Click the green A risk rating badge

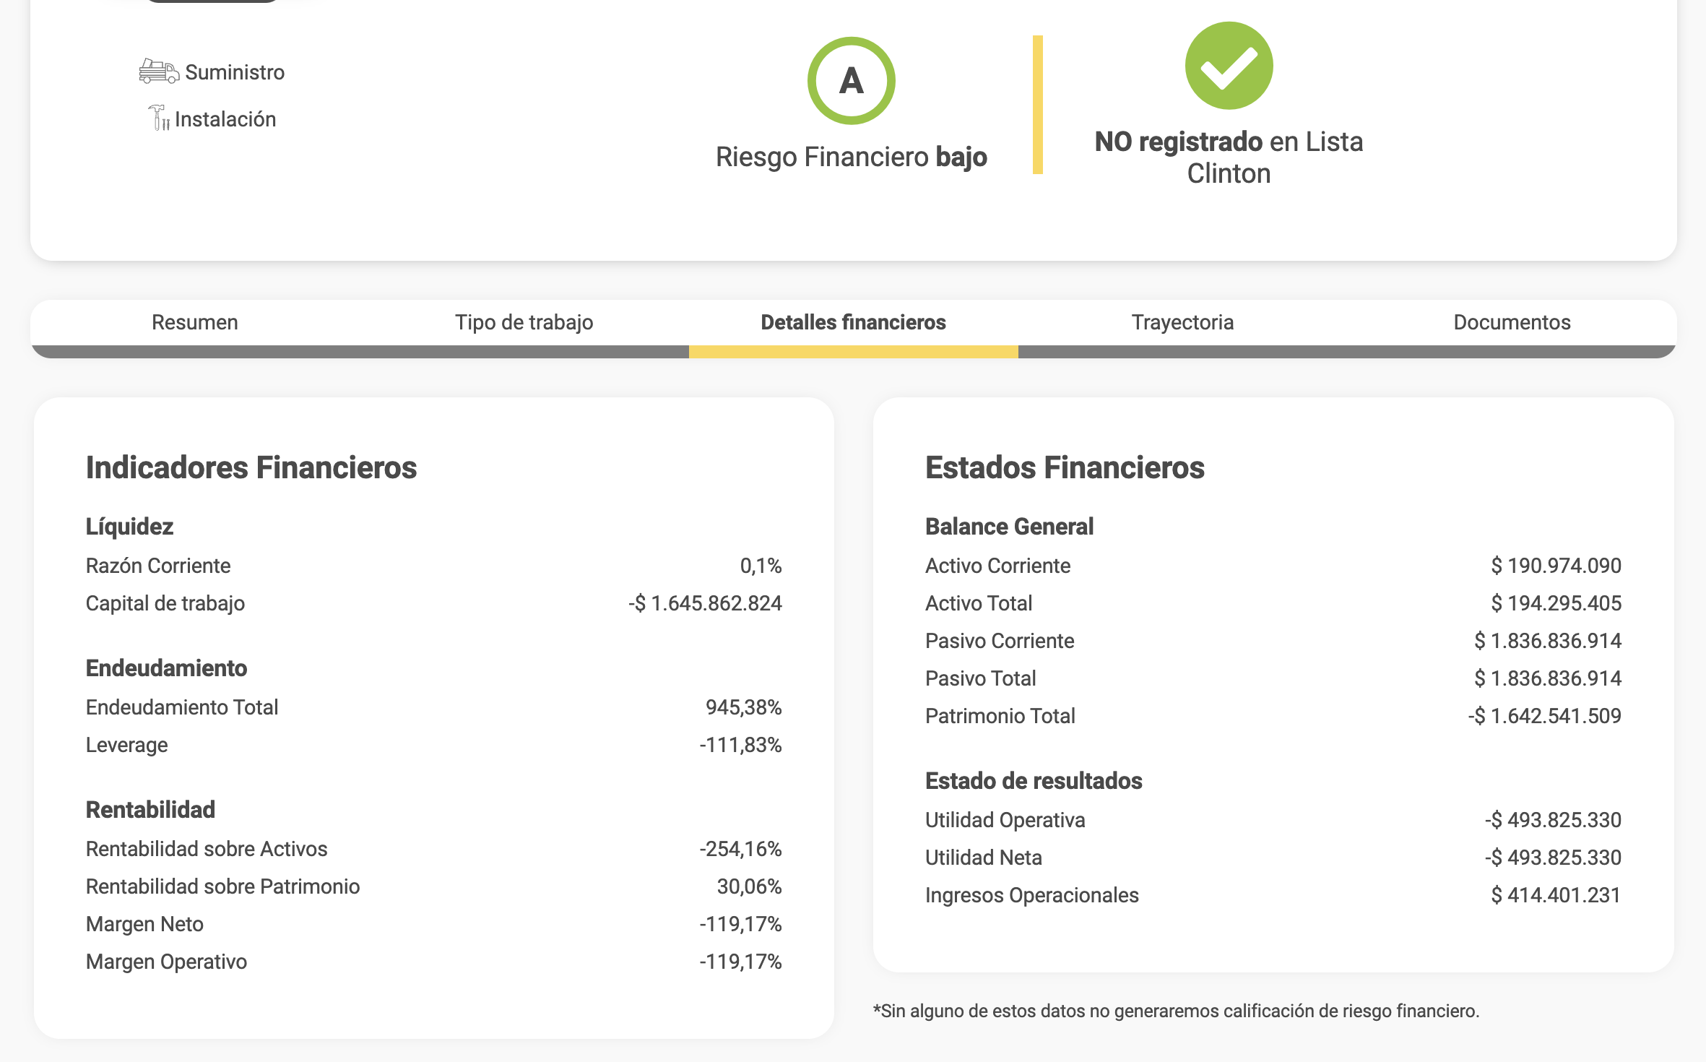tap(851, 80)
